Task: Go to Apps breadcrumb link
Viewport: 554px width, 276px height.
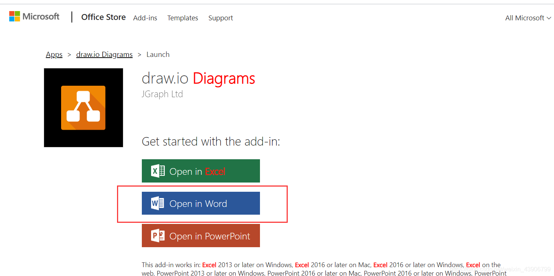Action: (x=54, y=55)
